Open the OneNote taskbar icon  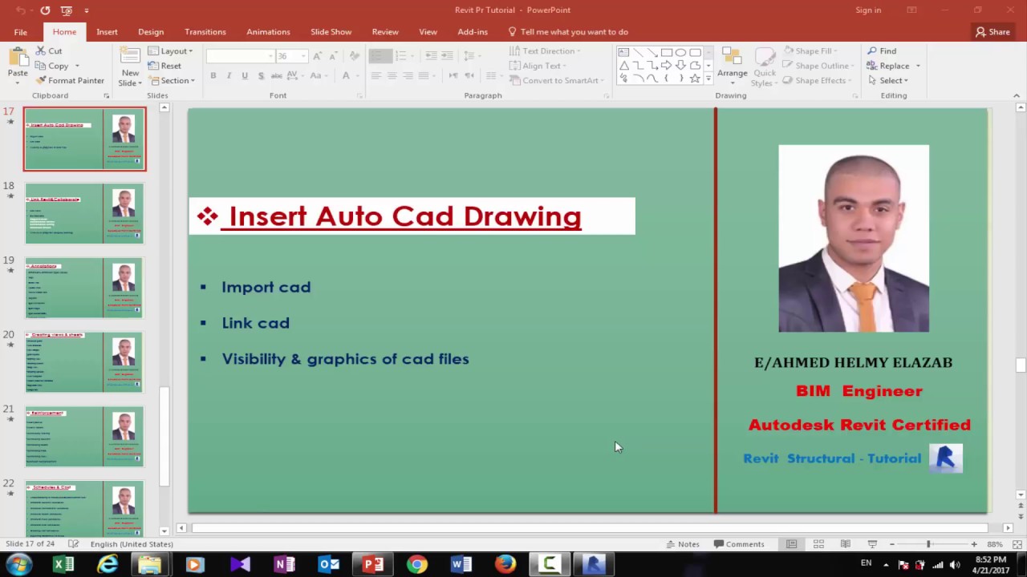click(x=285, y=564)
